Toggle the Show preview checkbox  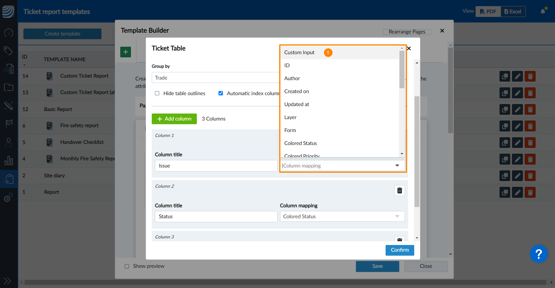pyautogui.click(x=127, y=266)
